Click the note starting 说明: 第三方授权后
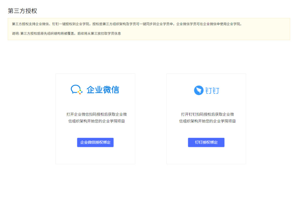This screenshot has height=207, width=298. [66, 33]
